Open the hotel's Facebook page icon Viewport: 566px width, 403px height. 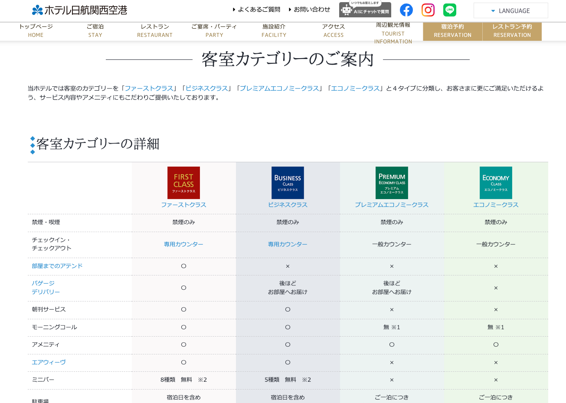coord(406,10)
